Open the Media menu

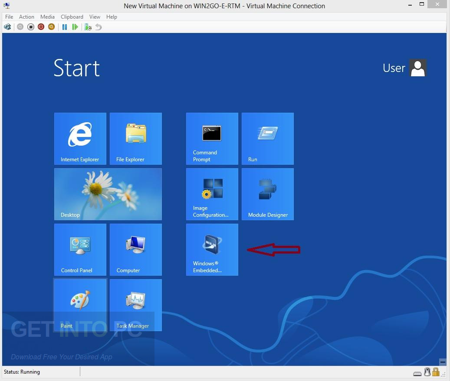(x=47, y=17)
